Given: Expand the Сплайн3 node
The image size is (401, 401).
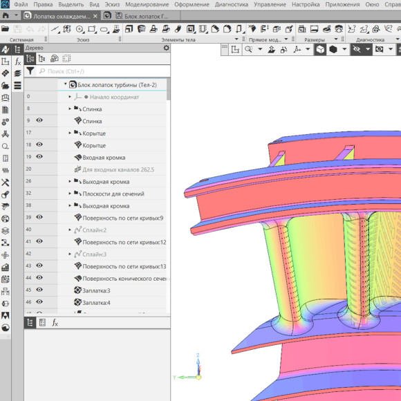Looking at the screenshot, I should 70,254.
